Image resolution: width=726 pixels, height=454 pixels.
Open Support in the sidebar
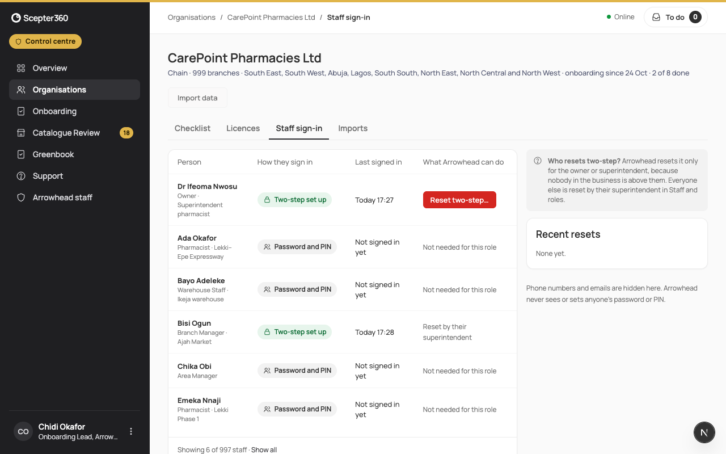[74, 176]
